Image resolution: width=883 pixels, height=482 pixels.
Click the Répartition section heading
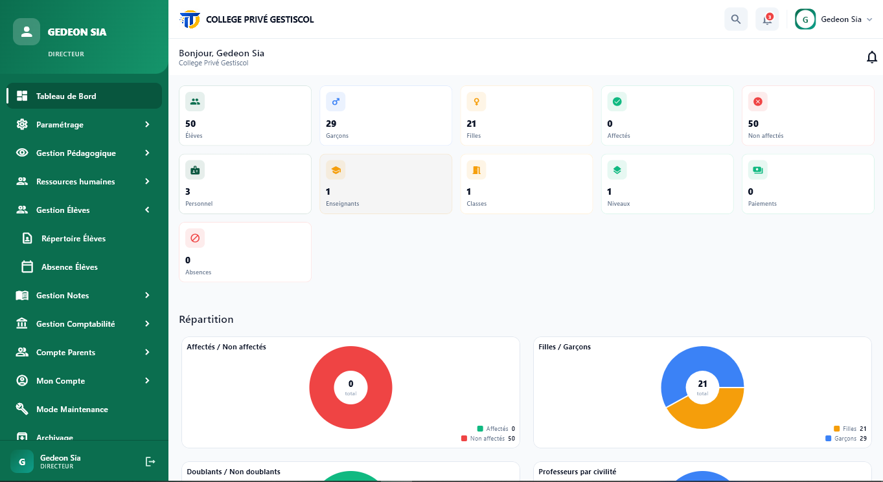tap(206, 319)
